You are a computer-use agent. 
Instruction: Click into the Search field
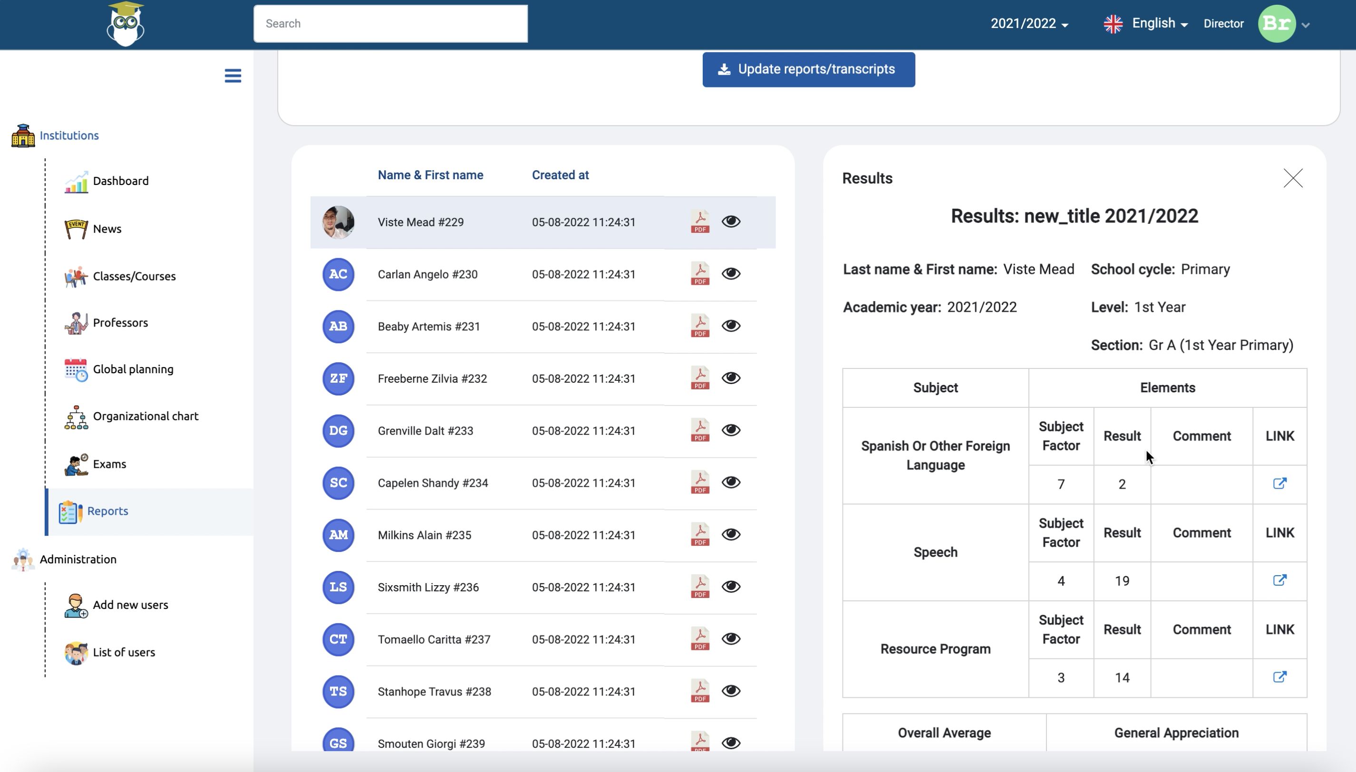tap(390, 24)
